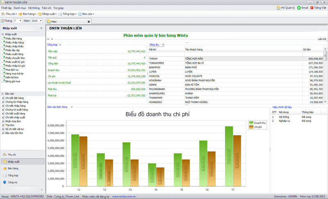Open the Hệ thống menu
Screen dimensions: 328x199
pyautogui.click(x=34, y=8)
